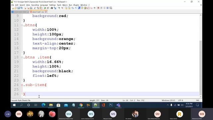Viewport: 213px width, 120px height.
Task: Click the Stop Recording macro icon
Action: (x=102, y=8)
